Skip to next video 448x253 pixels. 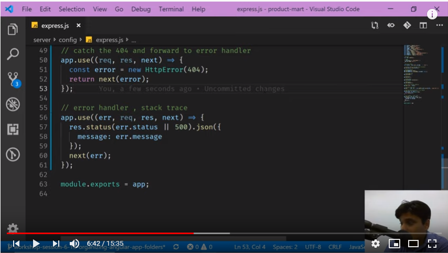(x=55, y=243)
